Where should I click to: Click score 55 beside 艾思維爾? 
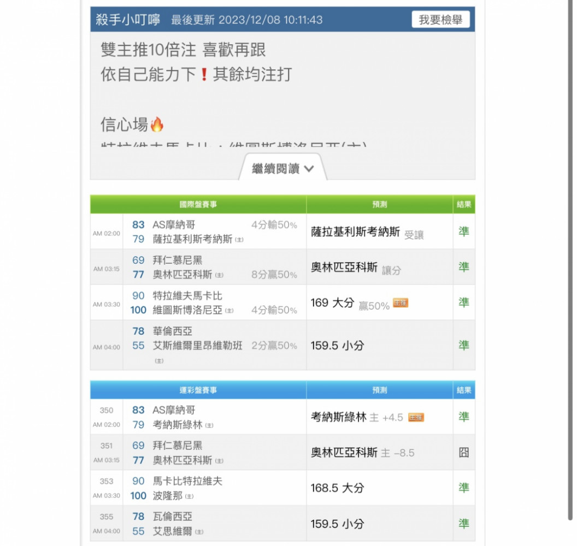138,531
